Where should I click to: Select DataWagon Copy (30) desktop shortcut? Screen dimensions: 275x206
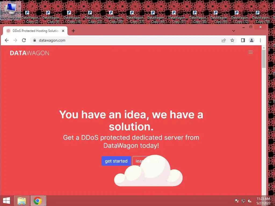point(115,17)
